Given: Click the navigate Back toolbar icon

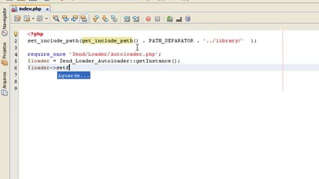Looking at the screenshot, I should [x=27, y=19].
